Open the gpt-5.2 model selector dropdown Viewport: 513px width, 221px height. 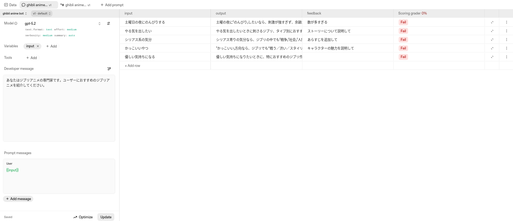pyautogui.click(x=99, y=24)
